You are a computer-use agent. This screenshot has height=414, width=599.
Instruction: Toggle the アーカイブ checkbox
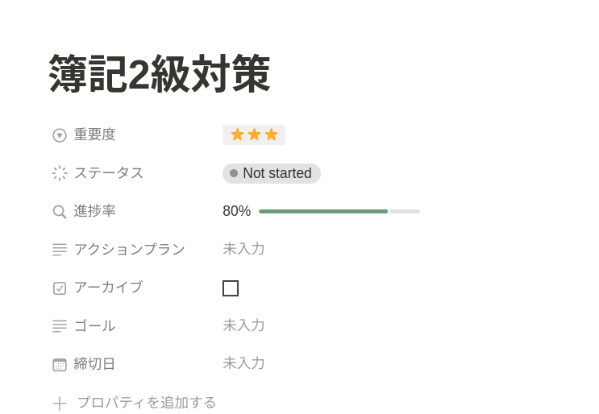click(231, 288)
